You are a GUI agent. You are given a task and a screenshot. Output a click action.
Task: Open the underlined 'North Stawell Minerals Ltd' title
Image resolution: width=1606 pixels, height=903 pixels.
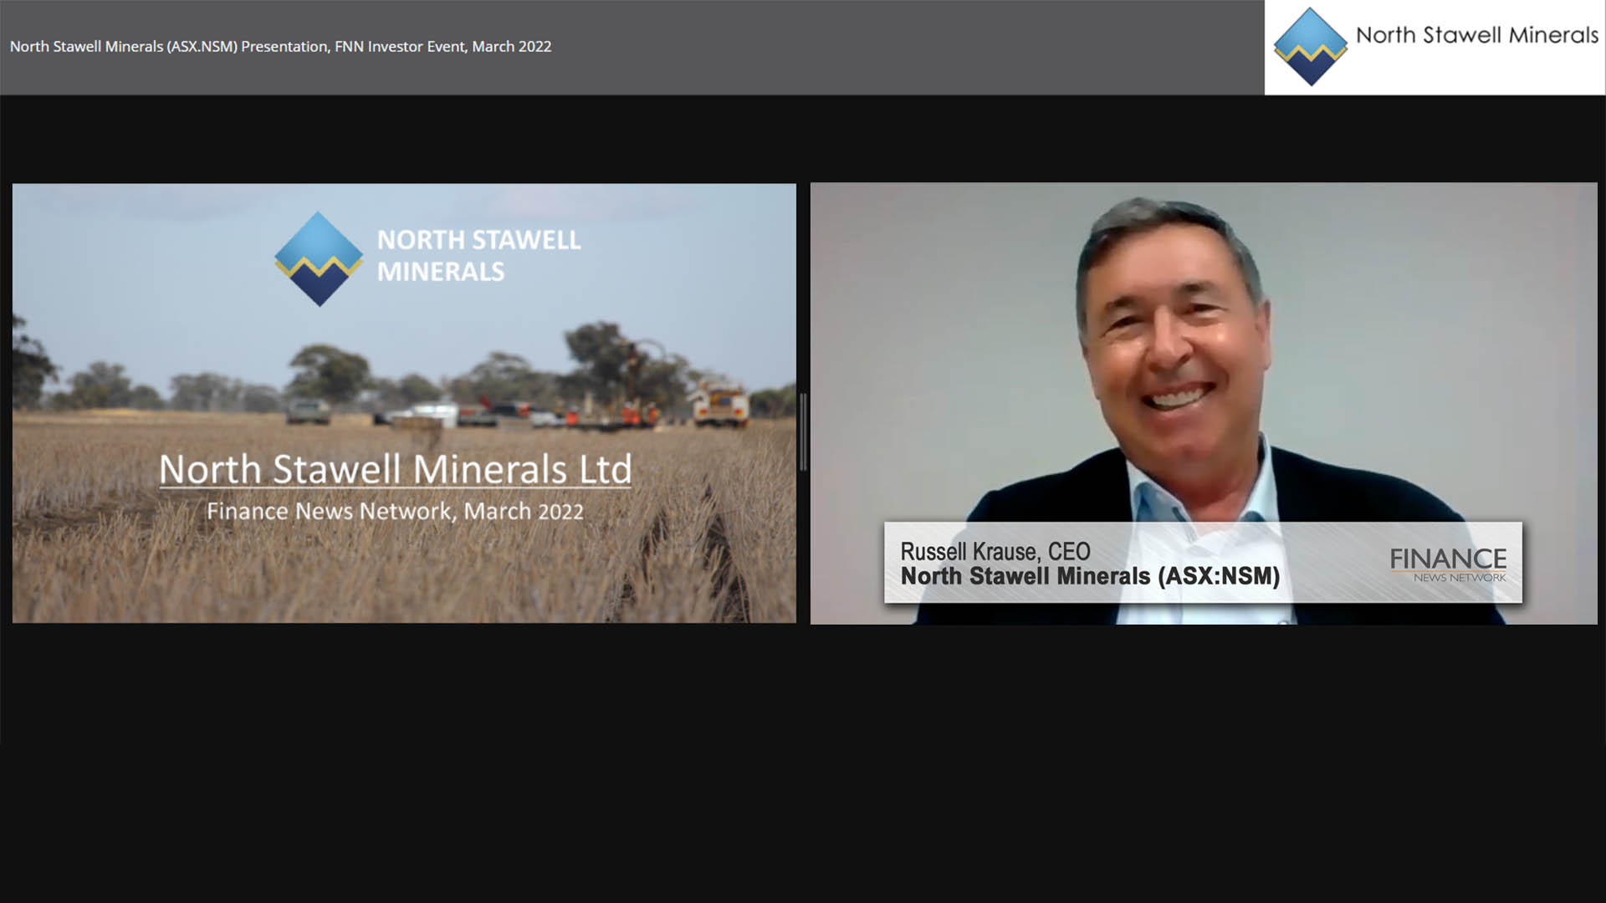[x=395, y=469]
